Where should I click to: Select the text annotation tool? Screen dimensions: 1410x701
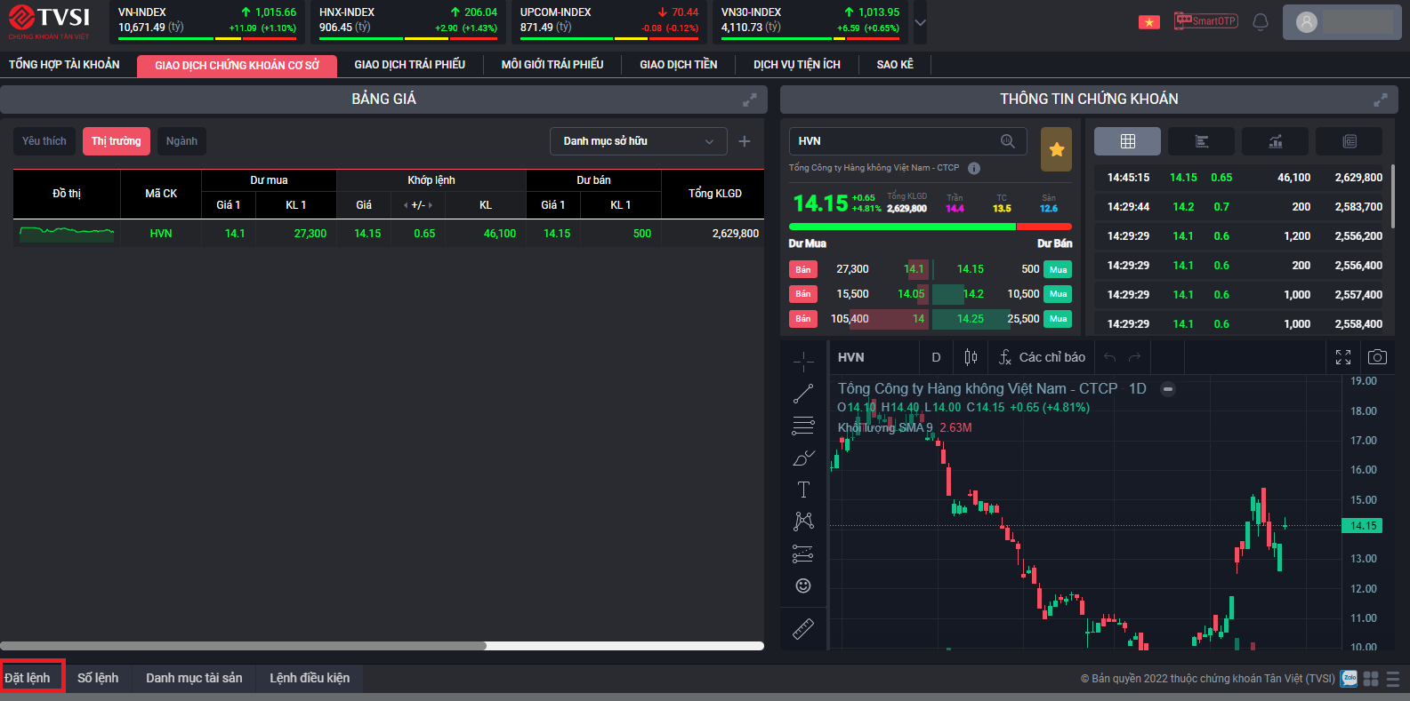pos(802,490)
